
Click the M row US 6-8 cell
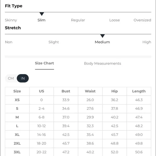(42, 117)
